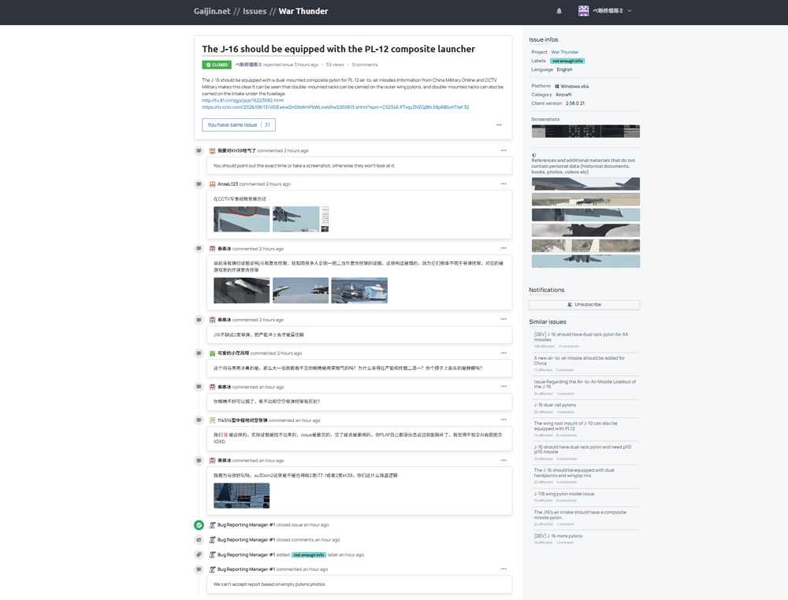Open the tv.81.cn reference link

click(243, 101)
